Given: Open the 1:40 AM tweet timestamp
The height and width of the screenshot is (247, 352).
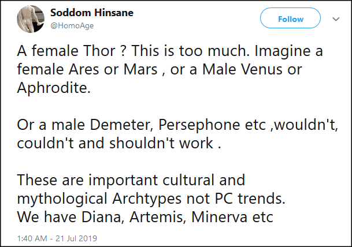Looking at the screenshot, I should click(58, 238).
